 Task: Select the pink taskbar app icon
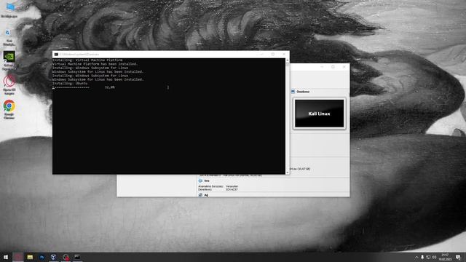[x=17, y=257]
